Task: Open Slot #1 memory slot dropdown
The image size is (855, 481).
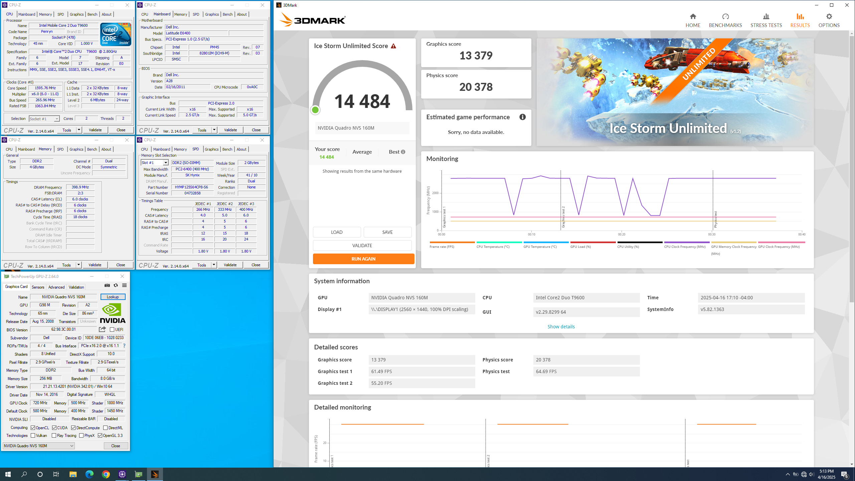Action: (154, 163)
